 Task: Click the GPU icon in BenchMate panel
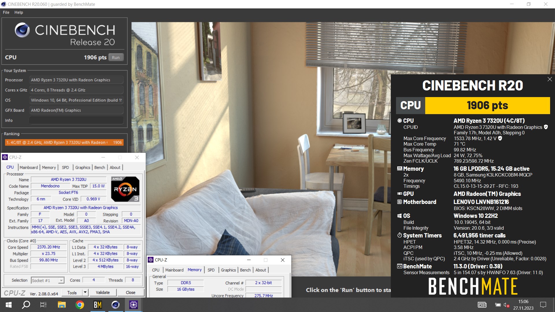click(399, 194)
